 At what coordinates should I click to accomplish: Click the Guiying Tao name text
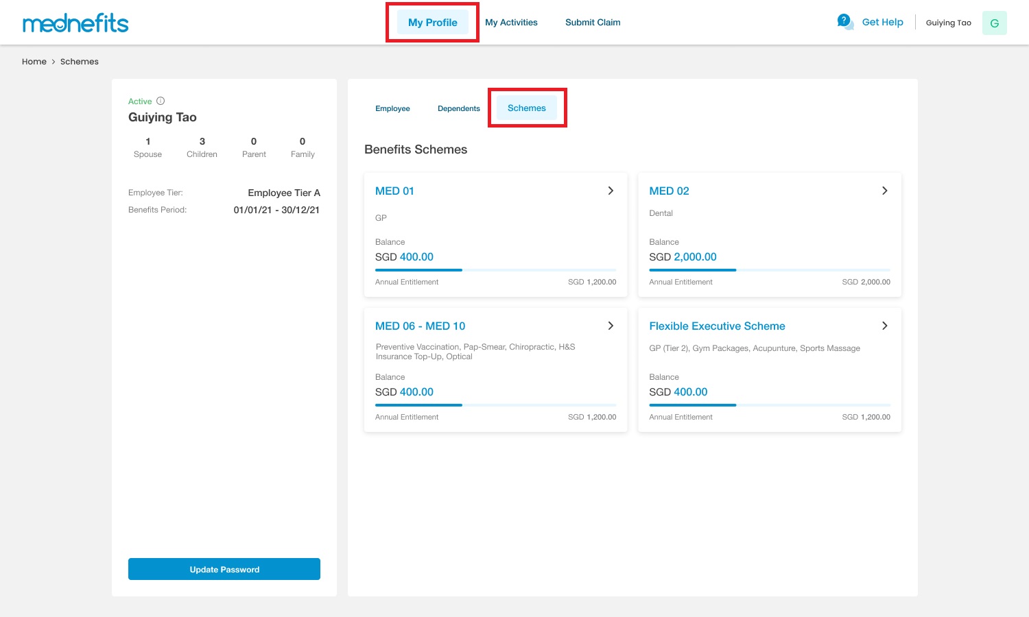point(949,22)
